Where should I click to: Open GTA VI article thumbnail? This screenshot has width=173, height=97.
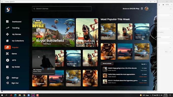(x=105, y=82)
